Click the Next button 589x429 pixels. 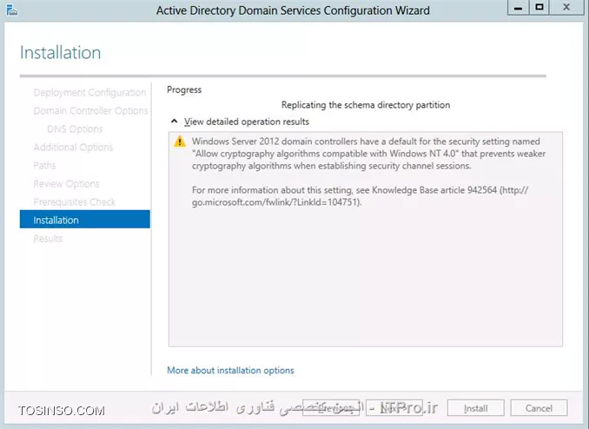coord(394,408)
